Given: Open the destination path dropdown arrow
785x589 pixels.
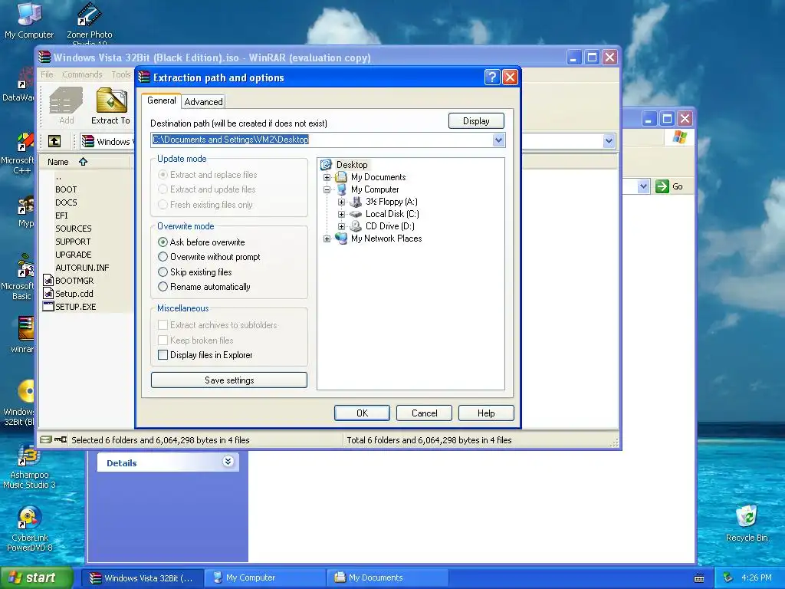Looking at the screenshot, I should (x=498, y=140).
